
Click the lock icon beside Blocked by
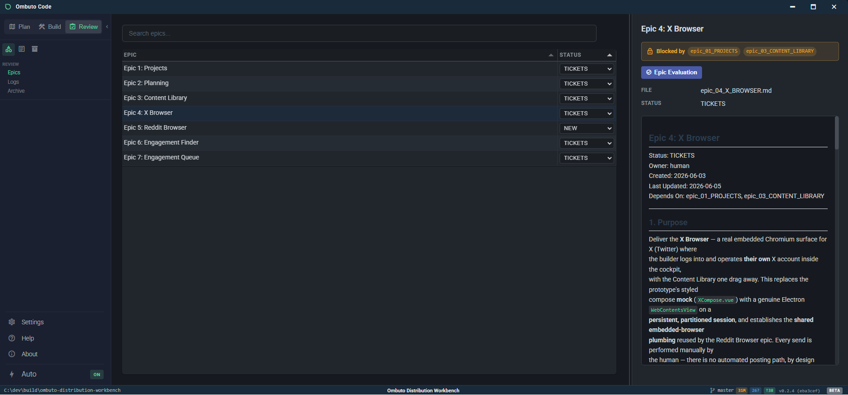(x=650, y=51)
